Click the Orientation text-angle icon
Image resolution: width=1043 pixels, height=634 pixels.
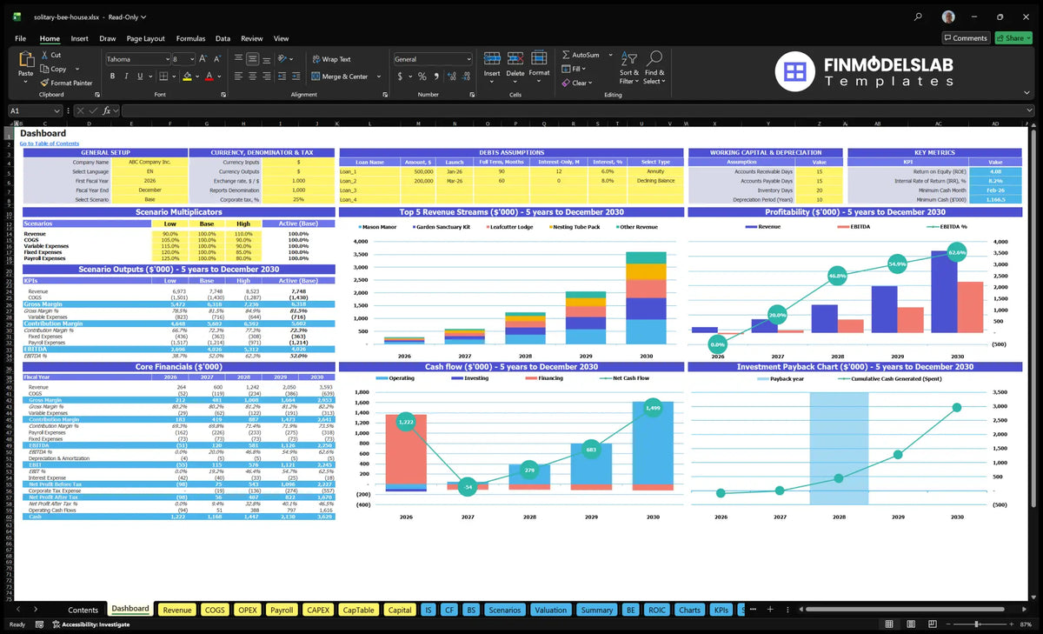point(282,59)
